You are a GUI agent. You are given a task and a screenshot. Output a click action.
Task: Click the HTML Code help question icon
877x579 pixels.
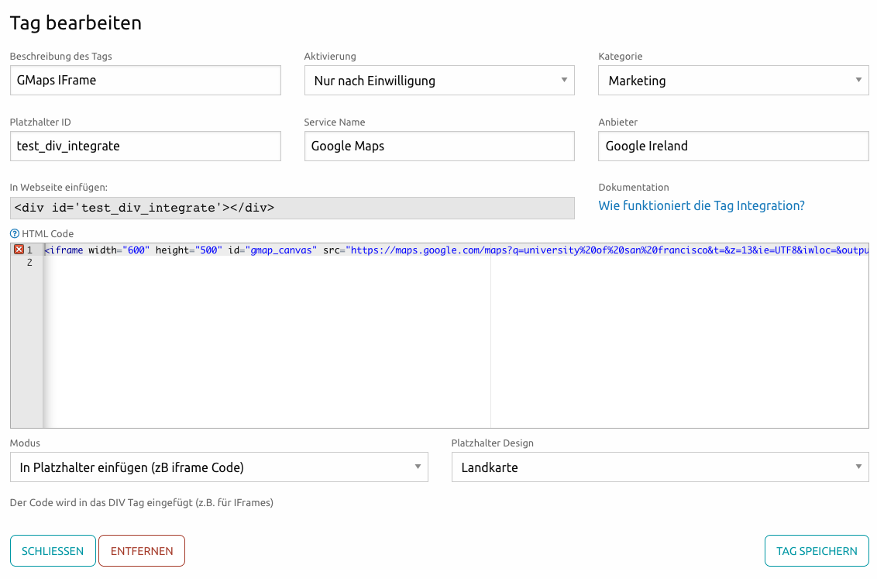[x=14, y=233]
